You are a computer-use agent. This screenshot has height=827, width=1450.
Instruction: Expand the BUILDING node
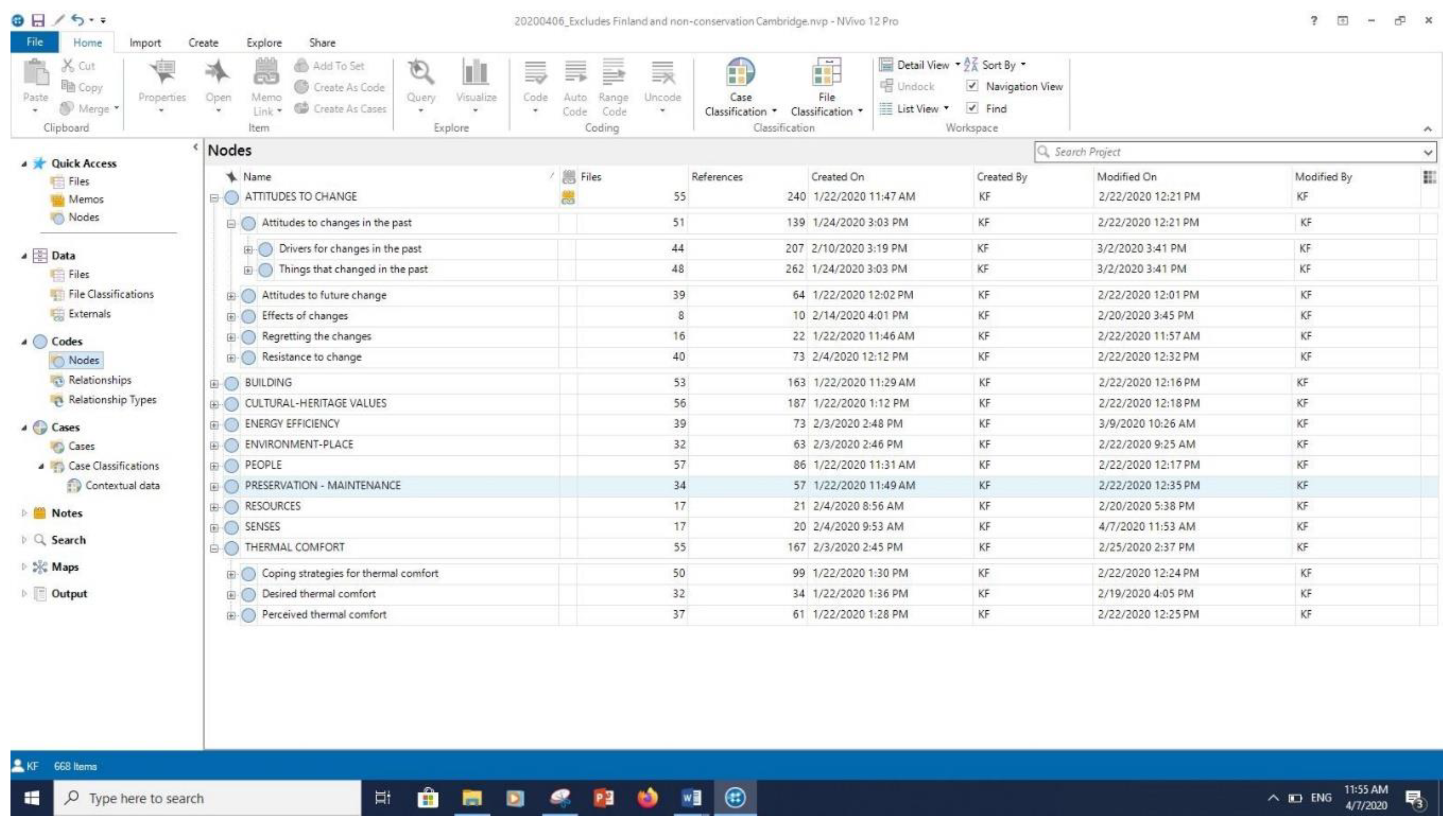click(214, 384)
